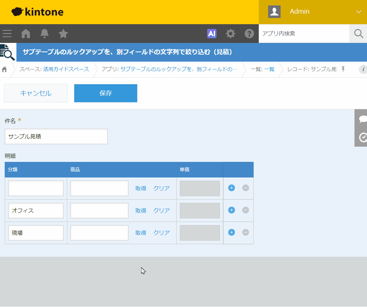Open the AI assistant icon
The width and height of the screenshot is (367, 307).
coord(212,34)
